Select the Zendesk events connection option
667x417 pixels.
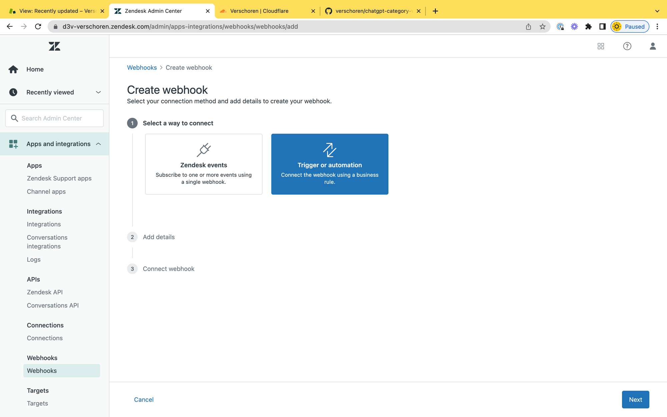click(x=203, y=164)
